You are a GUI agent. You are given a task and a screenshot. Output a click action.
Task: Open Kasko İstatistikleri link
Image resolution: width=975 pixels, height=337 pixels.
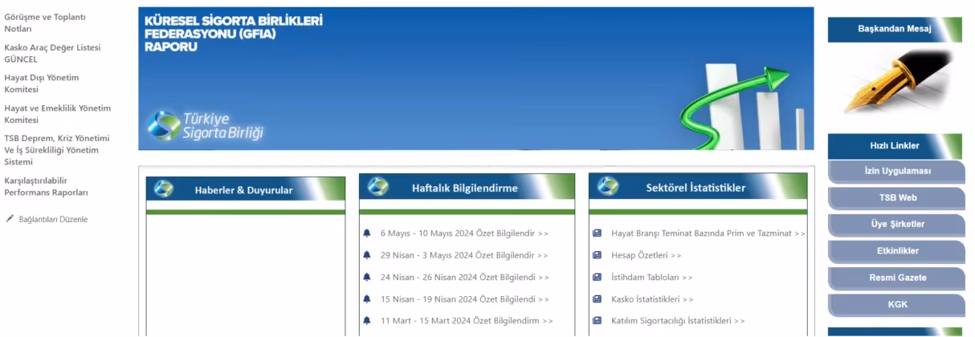pyautogui.click(x=652, y=298)
